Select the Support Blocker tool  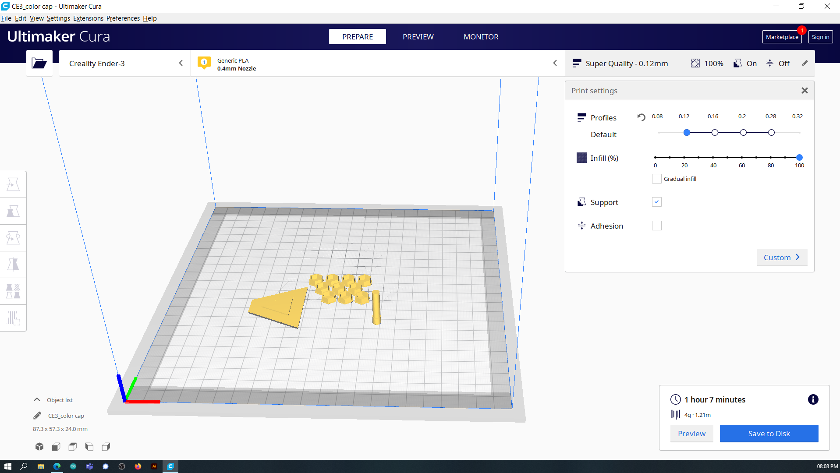pyautogui.click(x=13, y=318)
